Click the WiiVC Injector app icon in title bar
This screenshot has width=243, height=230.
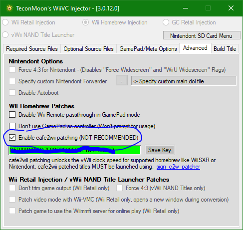pyautogui.click(x=9, y=8)
